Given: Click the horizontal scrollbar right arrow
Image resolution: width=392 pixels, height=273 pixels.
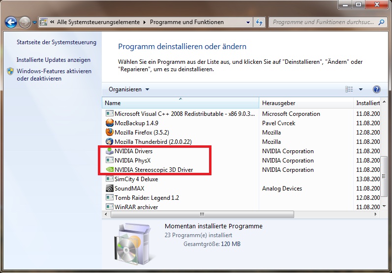Looking at the screenshot, I should click(375, 214).
